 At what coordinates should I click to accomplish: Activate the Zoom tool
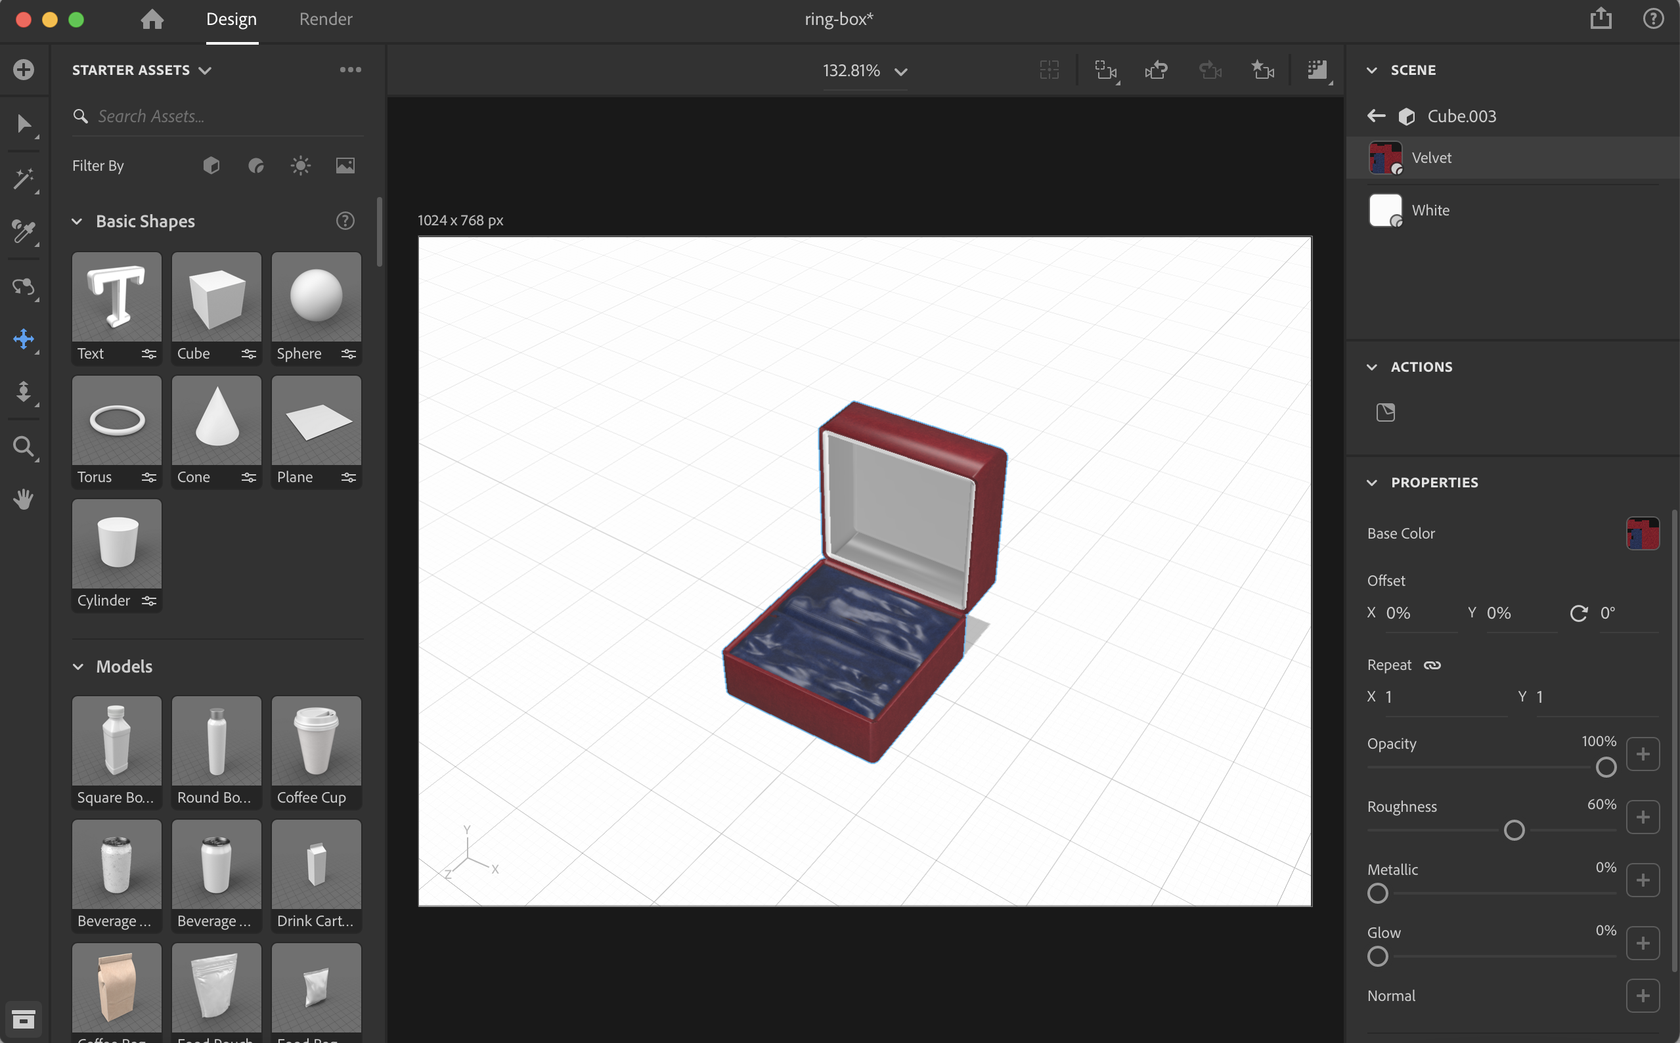click(24, 448)
